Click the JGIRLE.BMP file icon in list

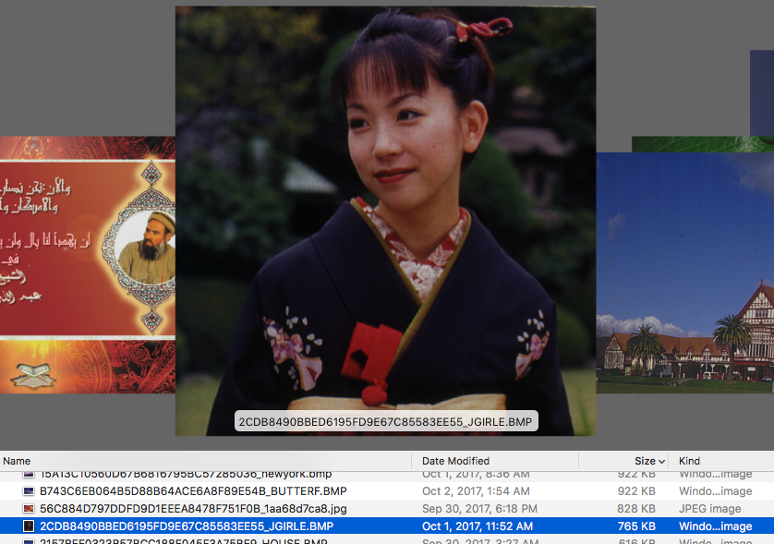29,526
